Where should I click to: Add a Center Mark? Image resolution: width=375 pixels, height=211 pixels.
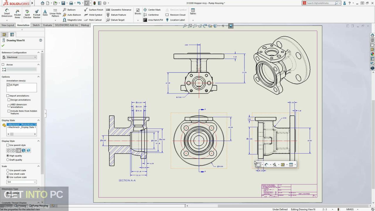152,10
